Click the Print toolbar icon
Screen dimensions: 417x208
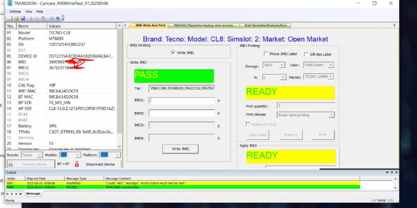52,18
